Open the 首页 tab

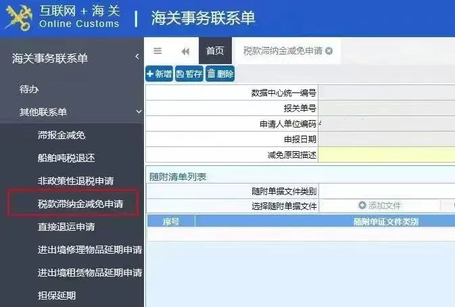pyautogui.click(x=215, y=51)
